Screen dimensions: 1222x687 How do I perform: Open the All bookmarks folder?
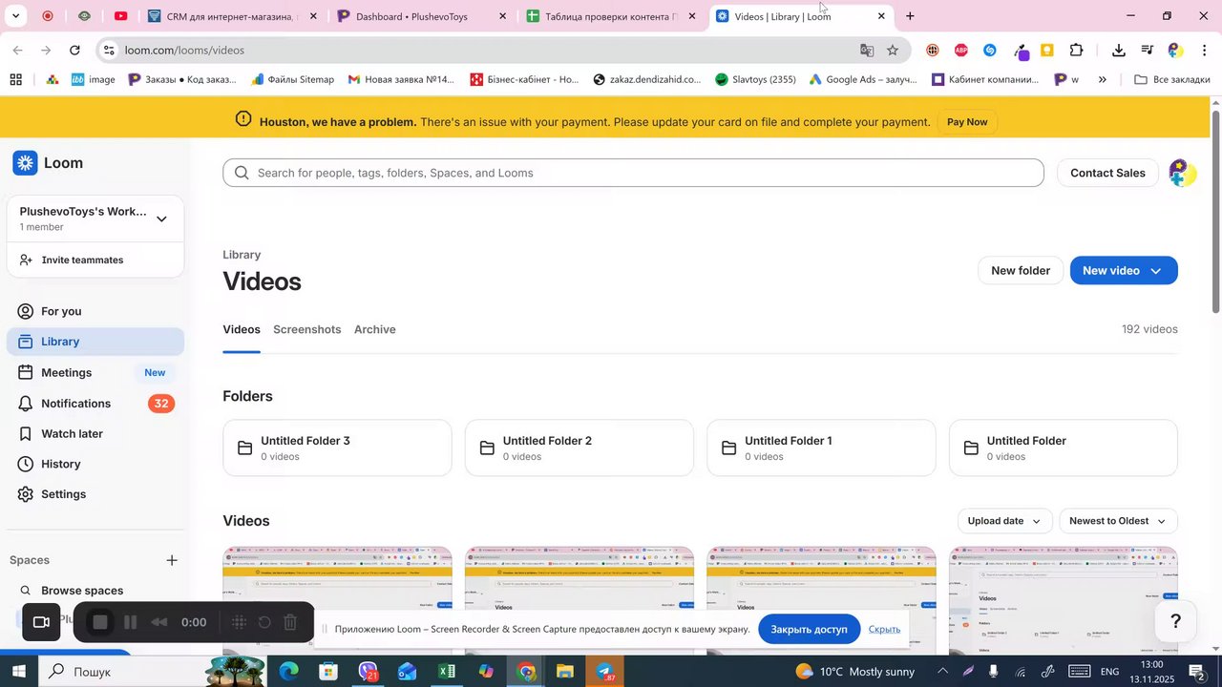point(1171,79)
